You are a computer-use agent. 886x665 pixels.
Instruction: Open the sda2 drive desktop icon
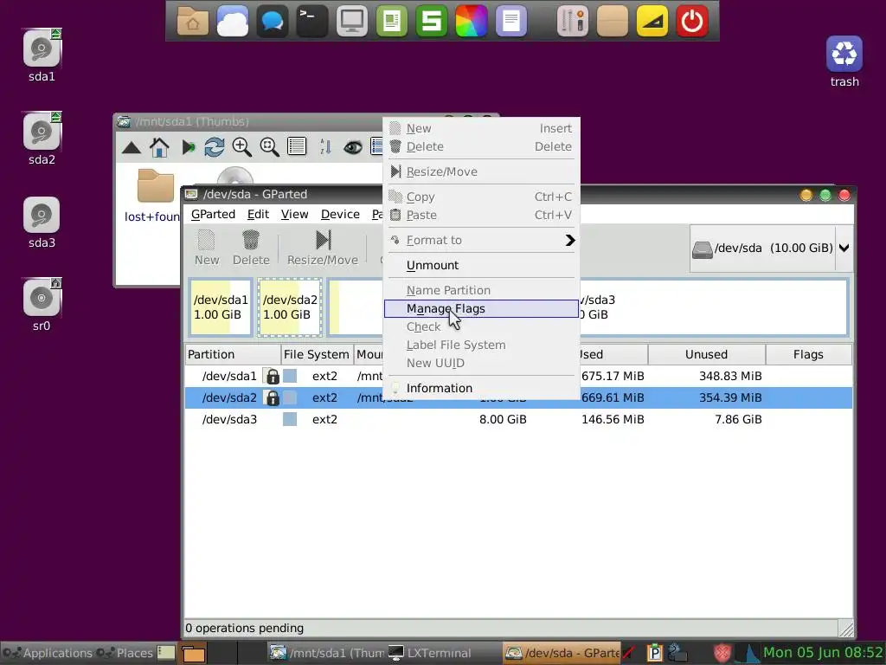(x=42, y=132)
